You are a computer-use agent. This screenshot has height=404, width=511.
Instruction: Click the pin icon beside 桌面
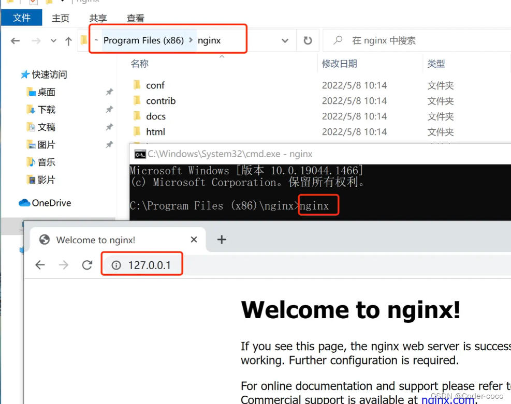(x=109, y=92)
